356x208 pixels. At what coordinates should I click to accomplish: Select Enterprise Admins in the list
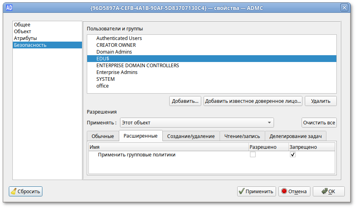point(212,72)
